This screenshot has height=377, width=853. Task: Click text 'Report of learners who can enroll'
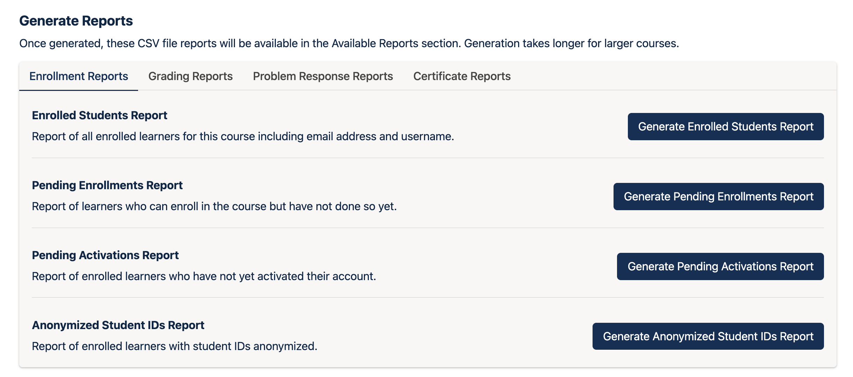click(x=115, y=206)
